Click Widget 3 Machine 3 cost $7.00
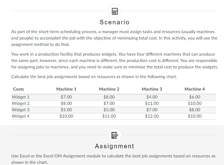224x165 pixels. [x=152, y=110]
